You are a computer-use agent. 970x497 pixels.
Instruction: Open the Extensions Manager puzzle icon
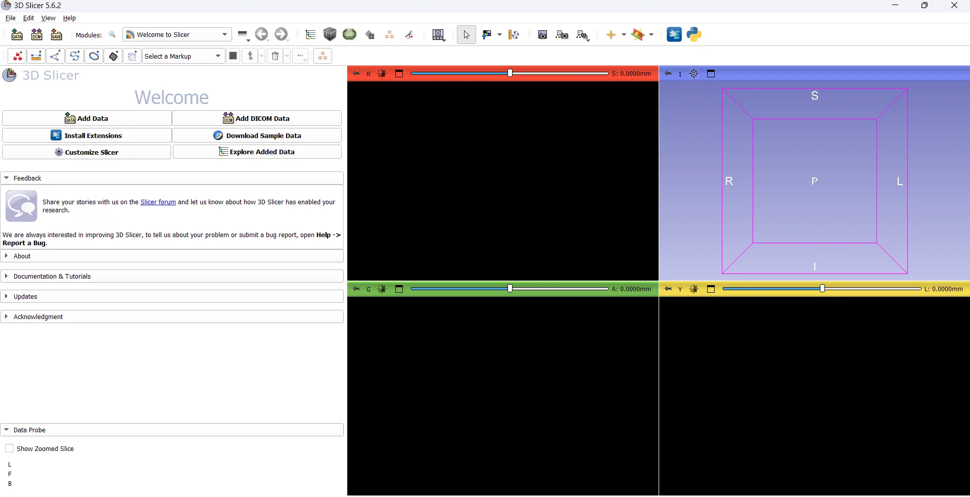coord(674,34)
